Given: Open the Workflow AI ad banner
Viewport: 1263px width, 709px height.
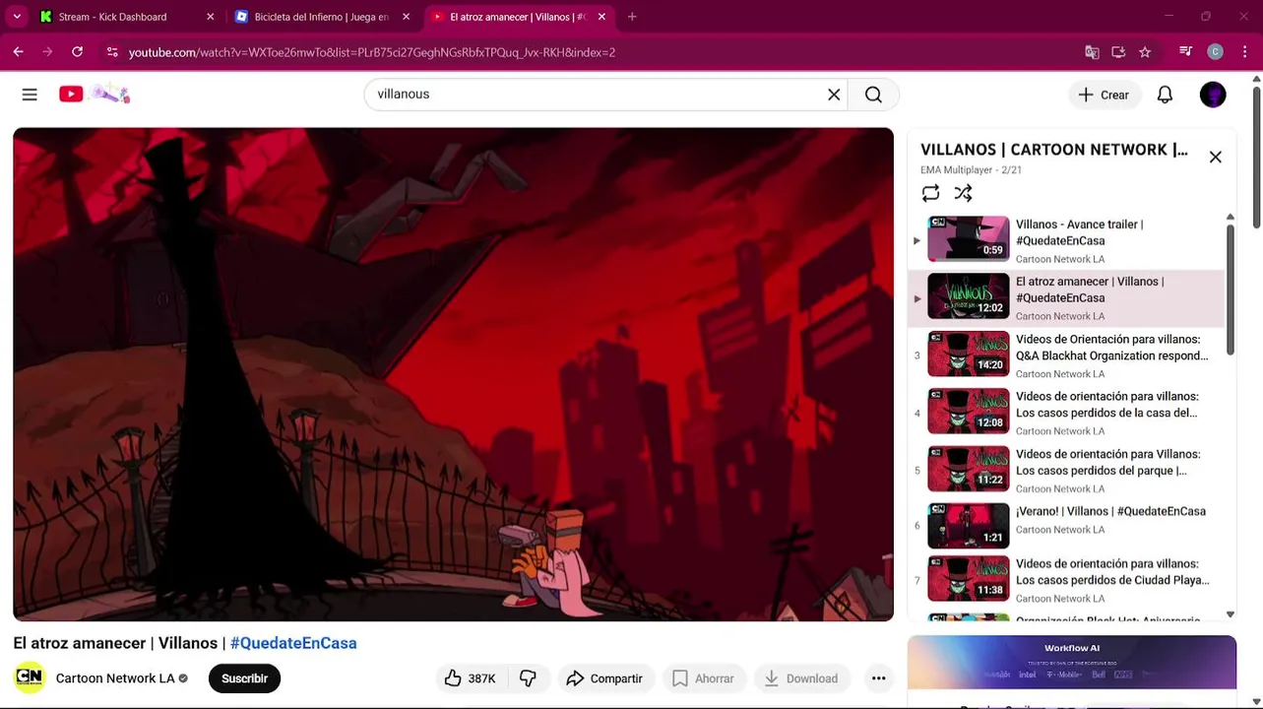Looking at the screenshot, I should click(1072, 662).
